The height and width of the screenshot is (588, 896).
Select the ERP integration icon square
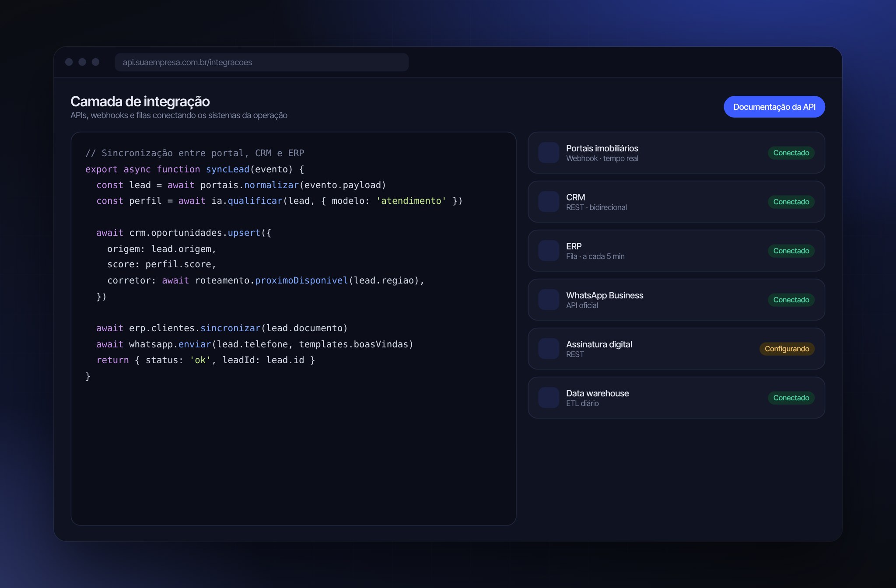pos(549,251)
